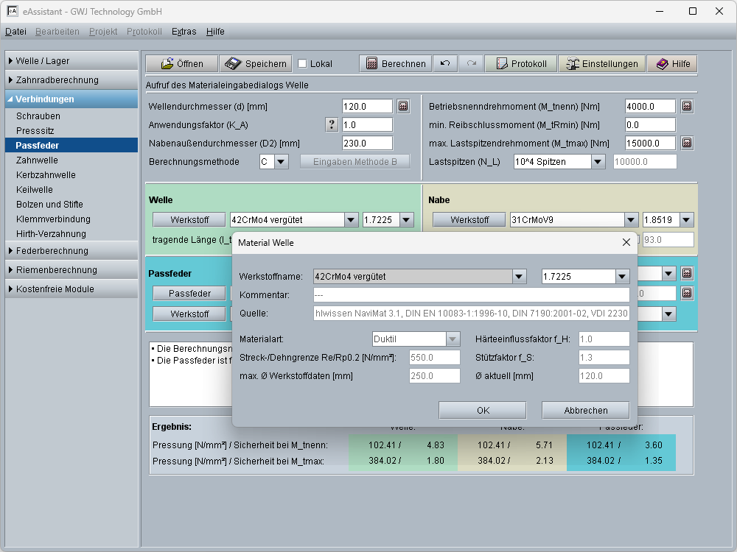The height and width of the screenshot is (552, 737).
Task: Open Einstellungen settings in toolbar
Action: pyautogui.click(x=601, y=64)
